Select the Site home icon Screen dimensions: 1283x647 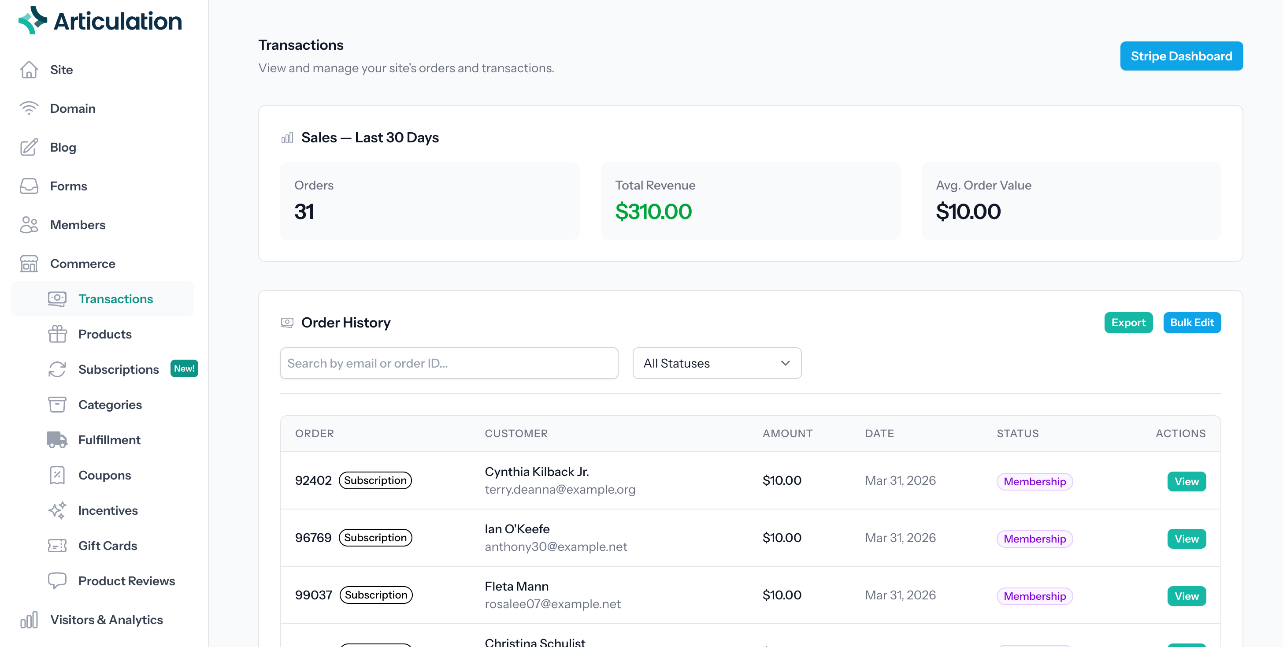(29, 70)
